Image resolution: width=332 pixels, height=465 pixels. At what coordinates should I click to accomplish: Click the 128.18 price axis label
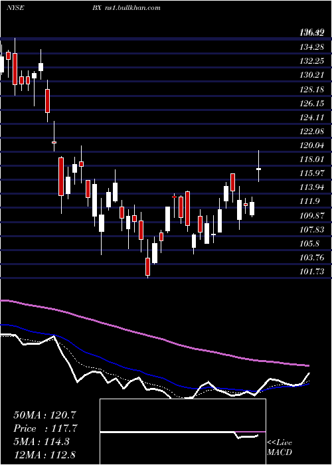[311, 89]
